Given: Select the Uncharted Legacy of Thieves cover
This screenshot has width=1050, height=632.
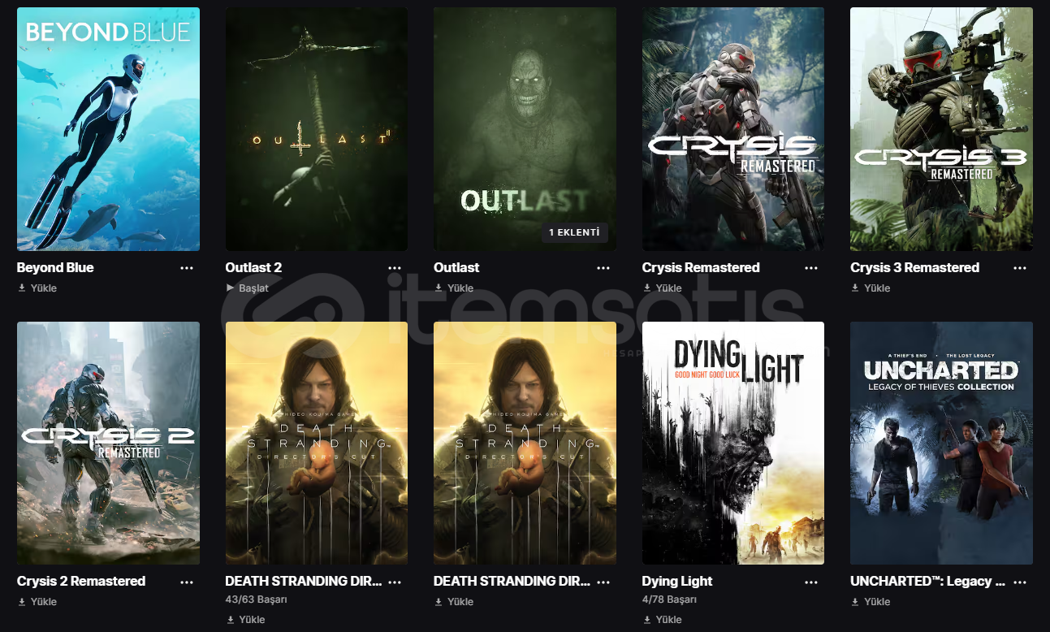Looking at the screenshot, I should coord(941,443).
